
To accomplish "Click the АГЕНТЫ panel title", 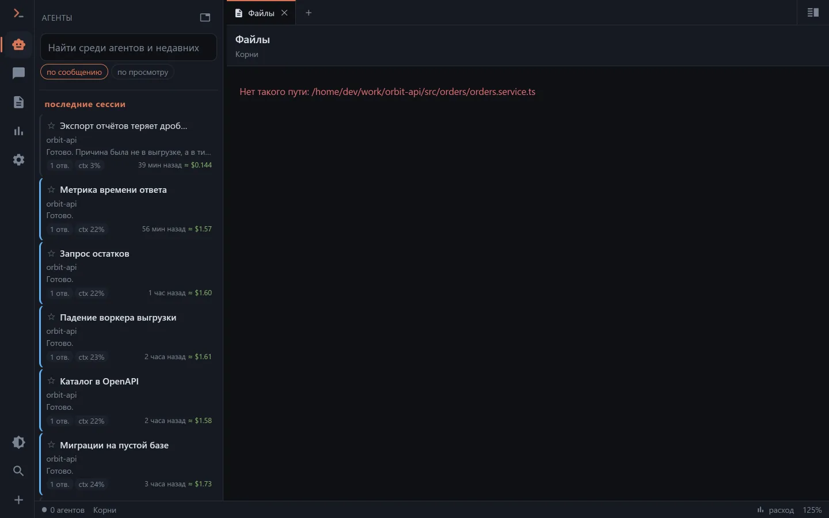I will coord(57,18).
